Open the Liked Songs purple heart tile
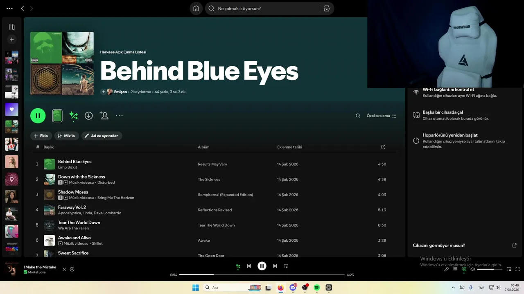Image resolution: width=524 pixels, height=294 pixels. pos(11,109)
